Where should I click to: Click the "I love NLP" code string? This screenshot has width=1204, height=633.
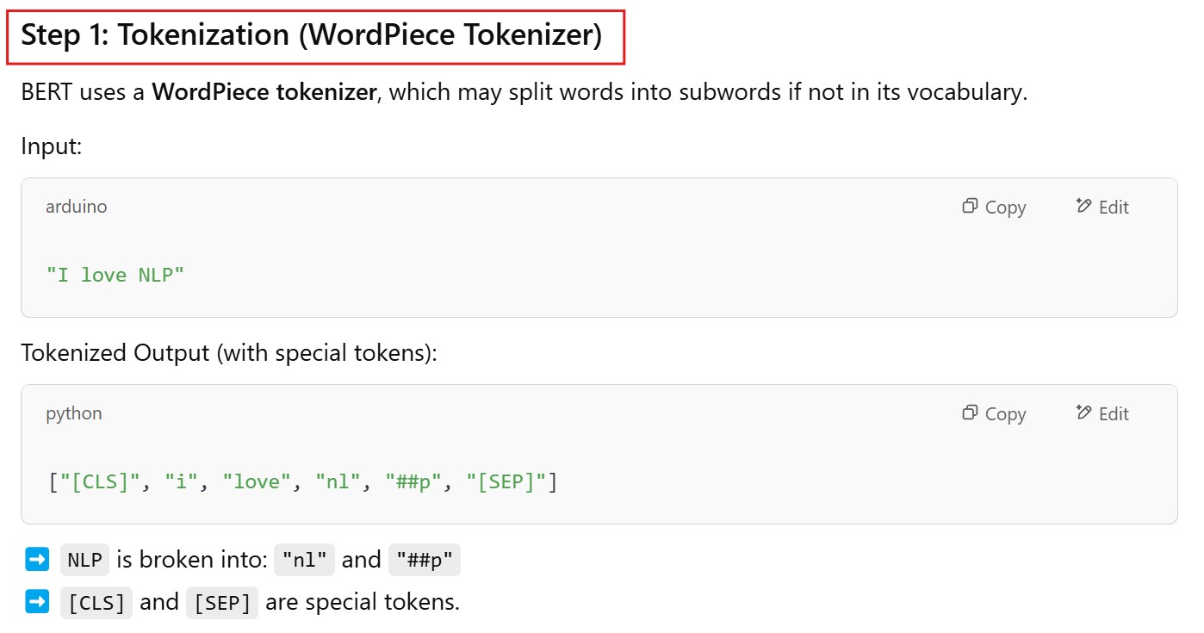pyautogui.click(x=115, y=276)
